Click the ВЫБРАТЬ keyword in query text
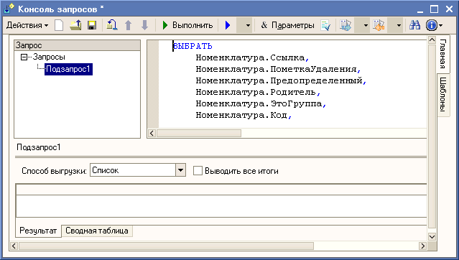Screen dimensions: 459x260 [x=193, y=46]
